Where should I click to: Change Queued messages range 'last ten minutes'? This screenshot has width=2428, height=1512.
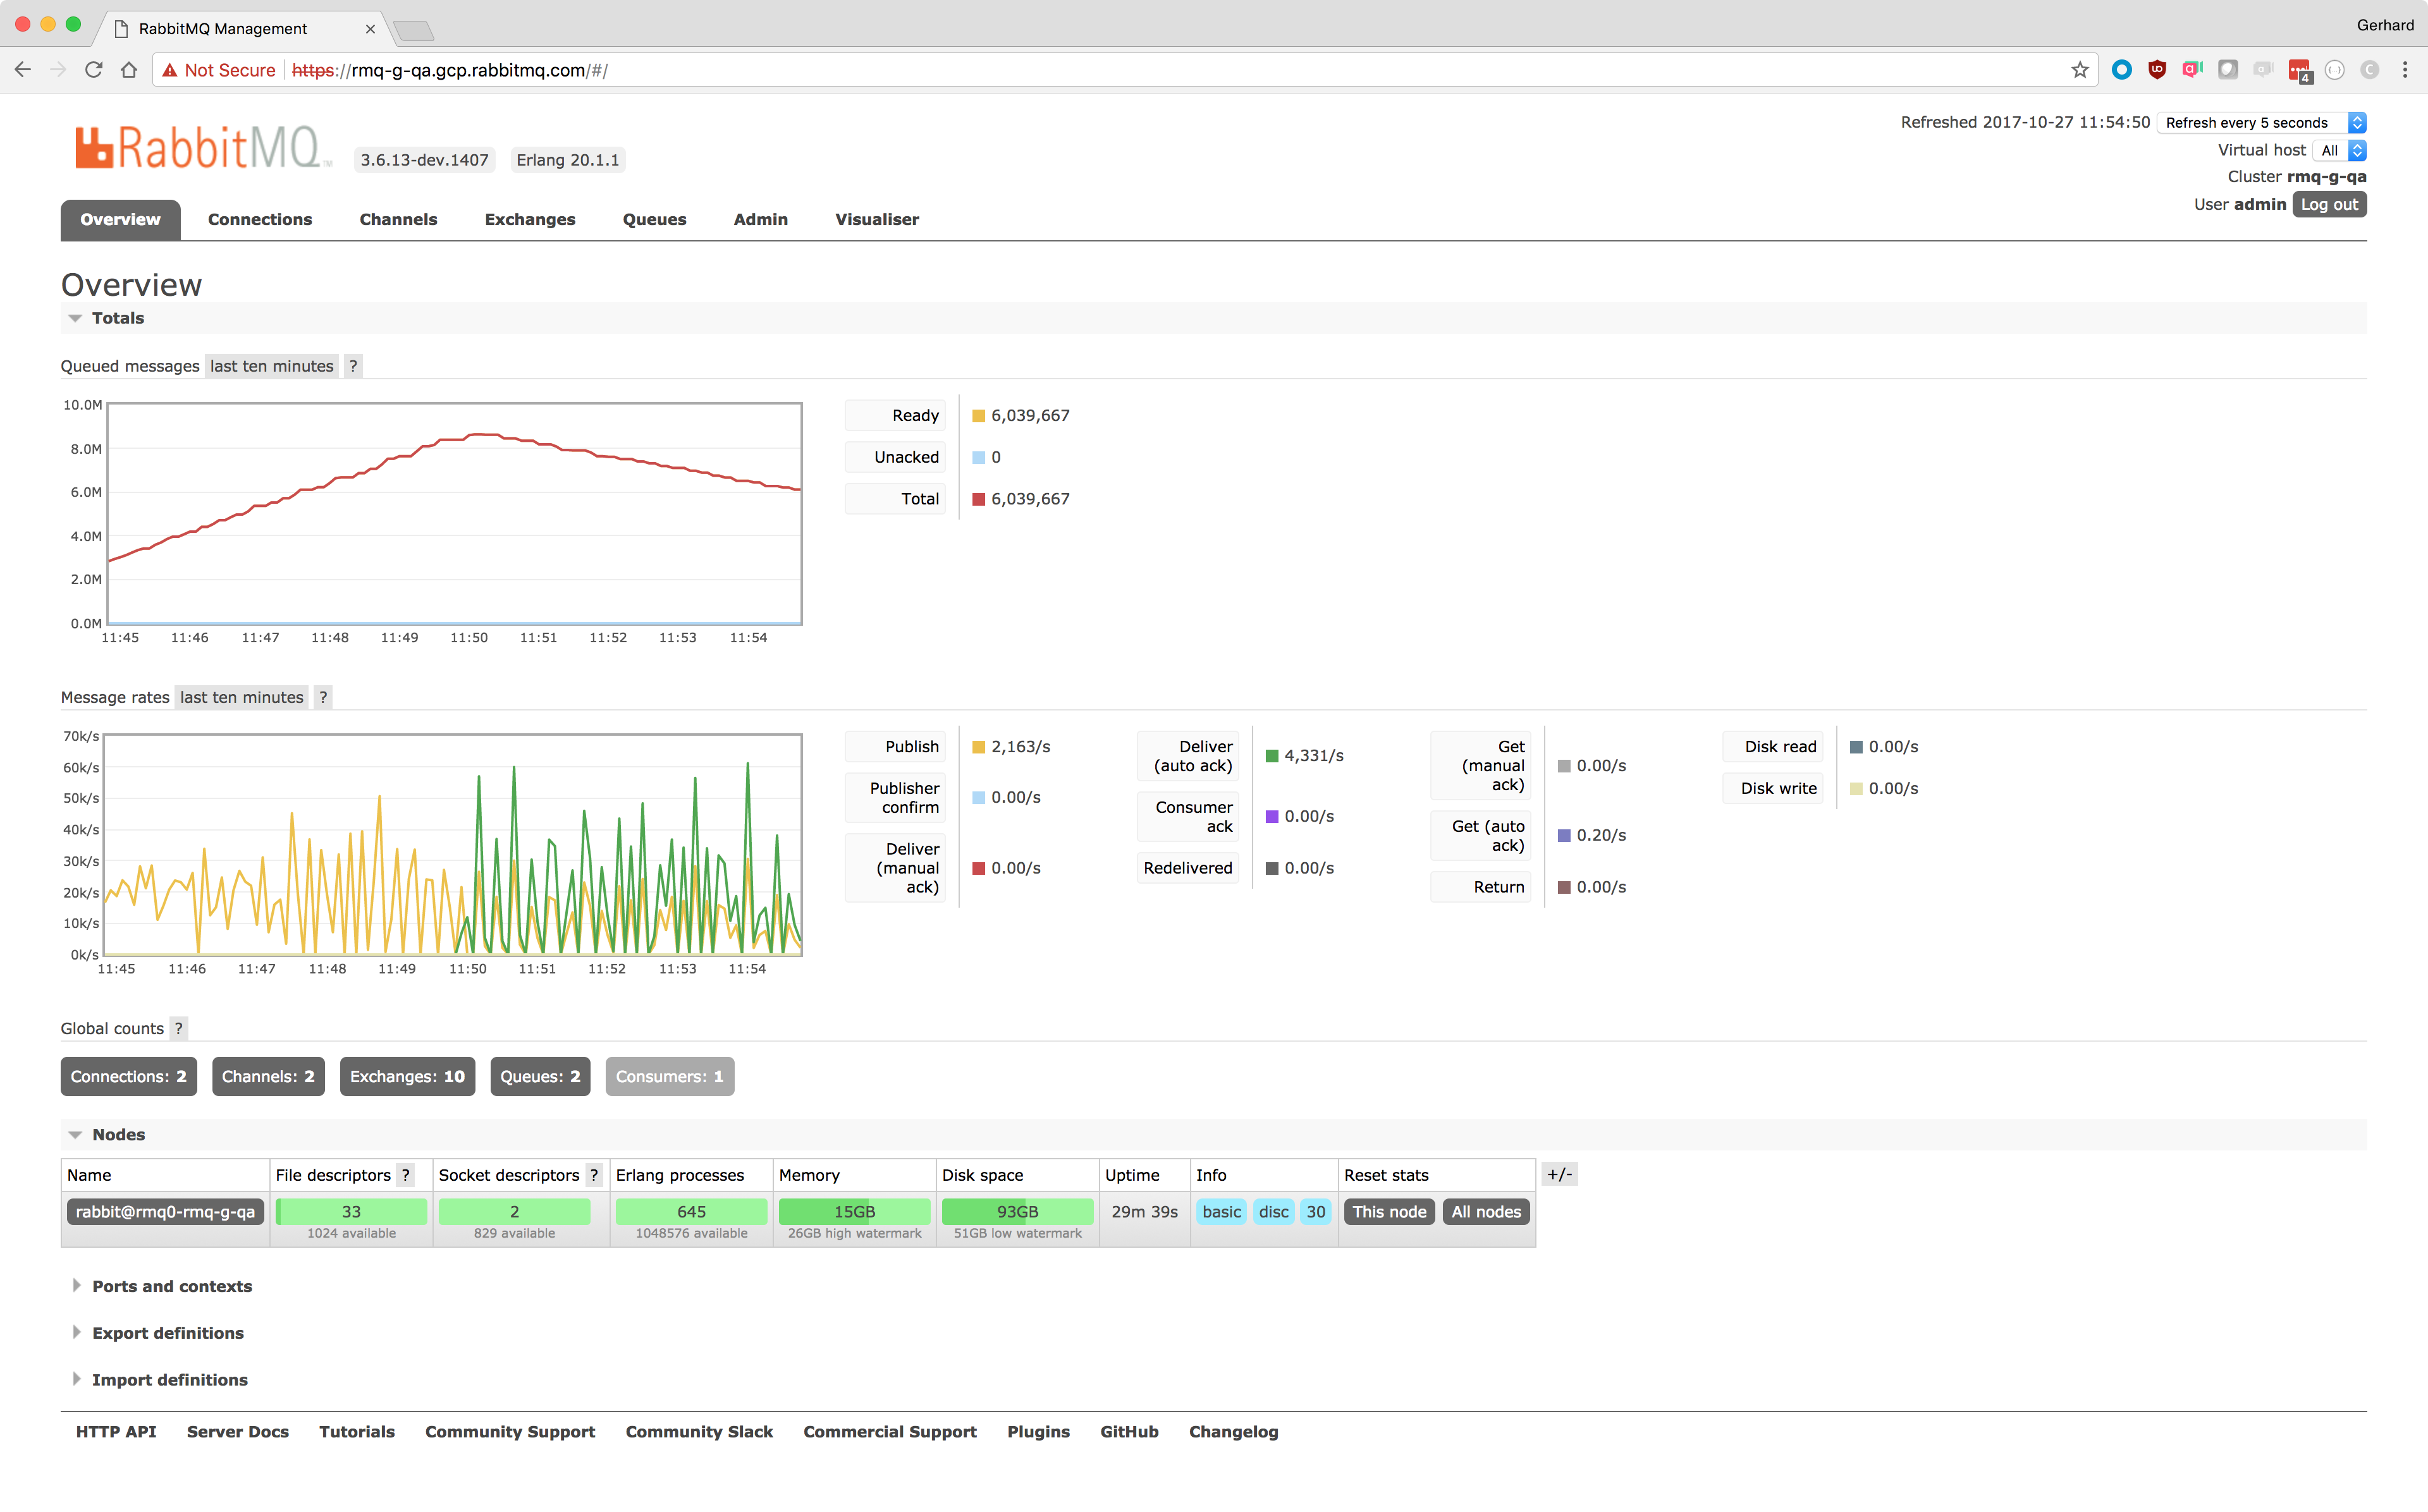[272, 366]
